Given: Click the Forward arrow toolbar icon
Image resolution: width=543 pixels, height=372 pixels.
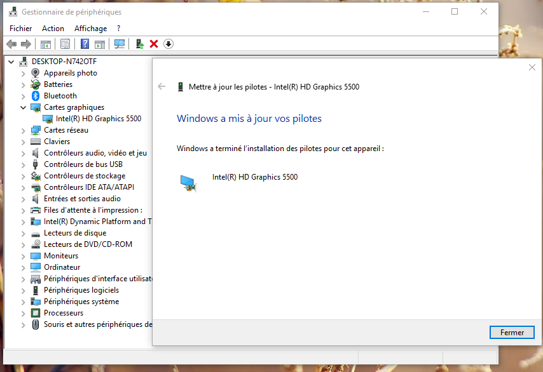Looking at the screenshot, I should tap(26, 44).
